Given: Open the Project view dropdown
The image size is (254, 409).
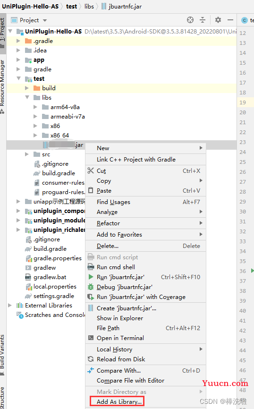Looking at the screenshot, I should pos(45,20).
